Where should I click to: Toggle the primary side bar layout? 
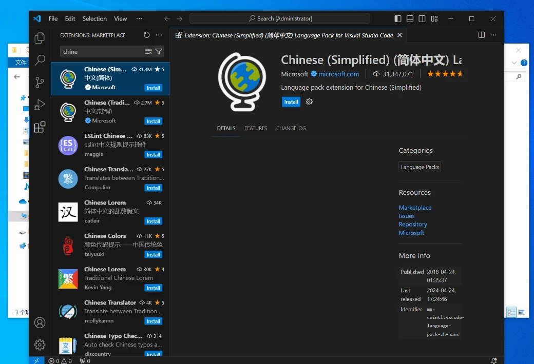coord(398,18)
